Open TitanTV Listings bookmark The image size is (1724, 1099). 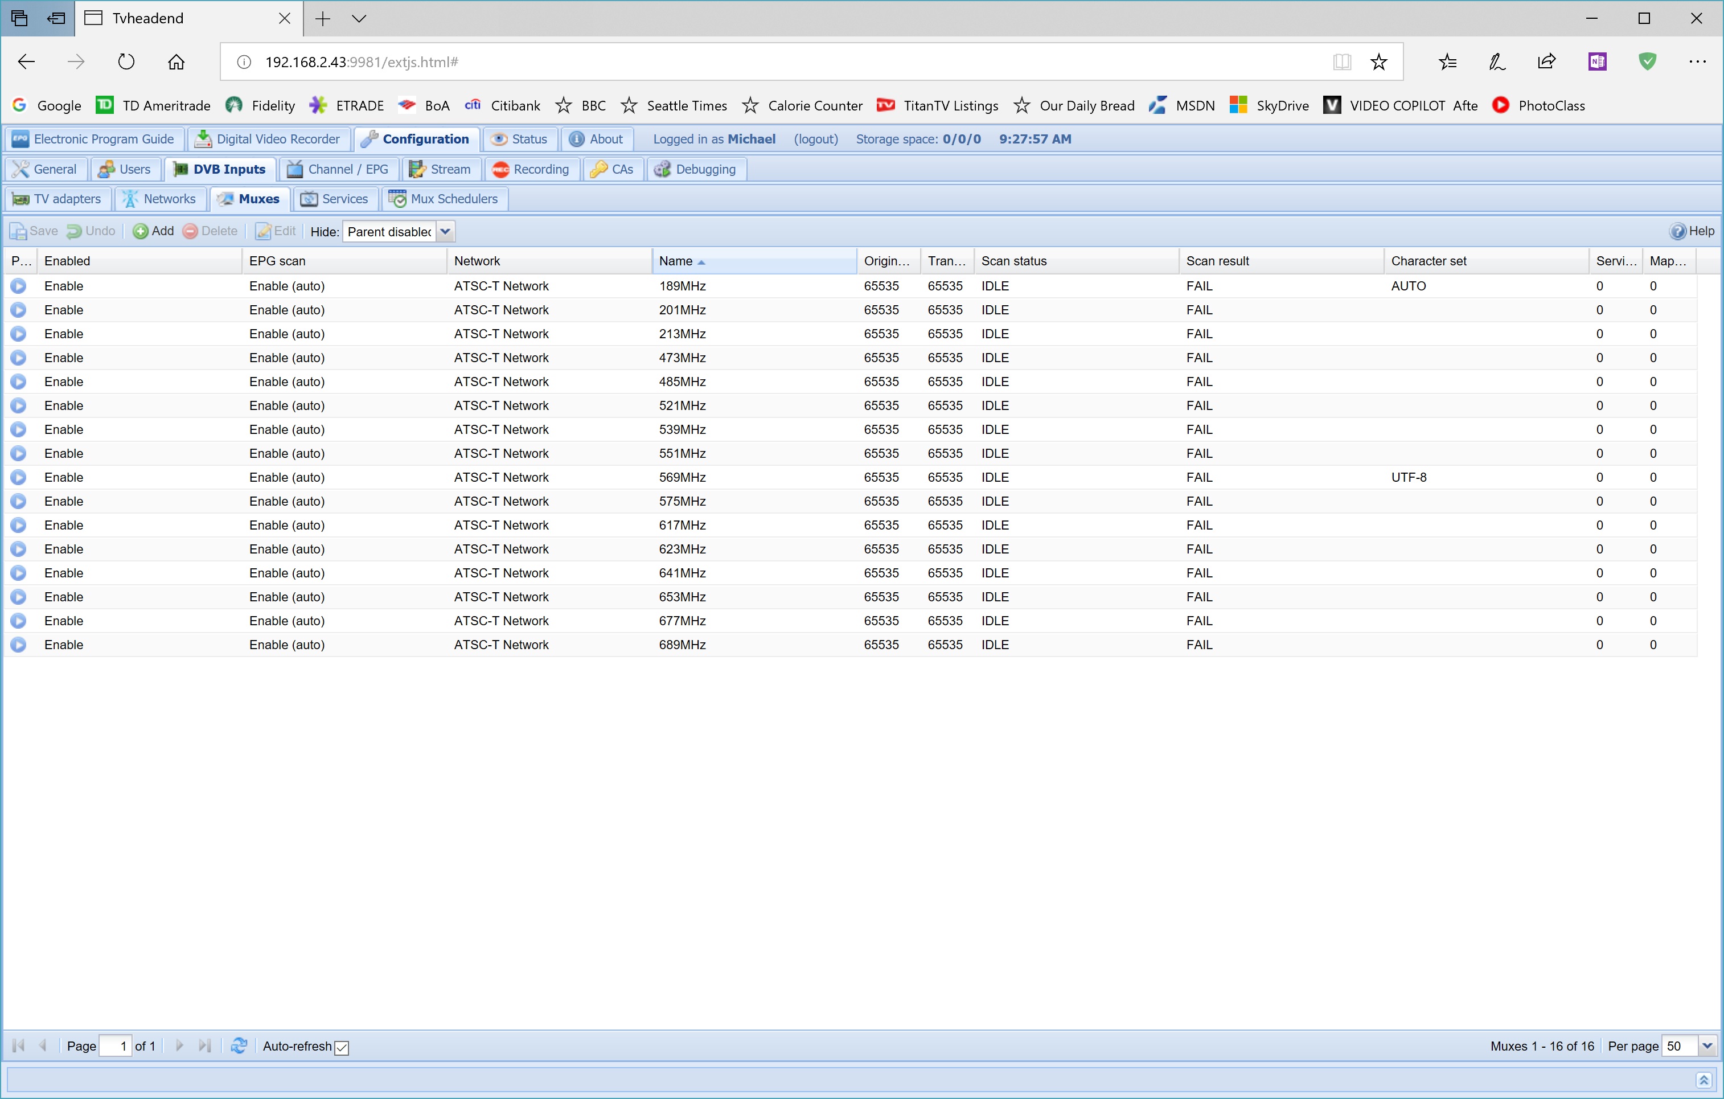[937, 106]
